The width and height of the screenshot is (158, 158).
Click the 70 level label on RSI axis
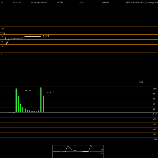(2, 36)
